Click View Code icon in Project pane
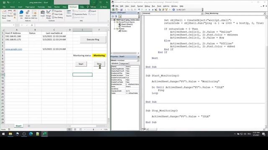The image size is (268, 150). point(113,17)
